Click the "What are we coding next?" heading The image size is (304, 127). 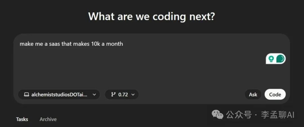pos(152,16)
